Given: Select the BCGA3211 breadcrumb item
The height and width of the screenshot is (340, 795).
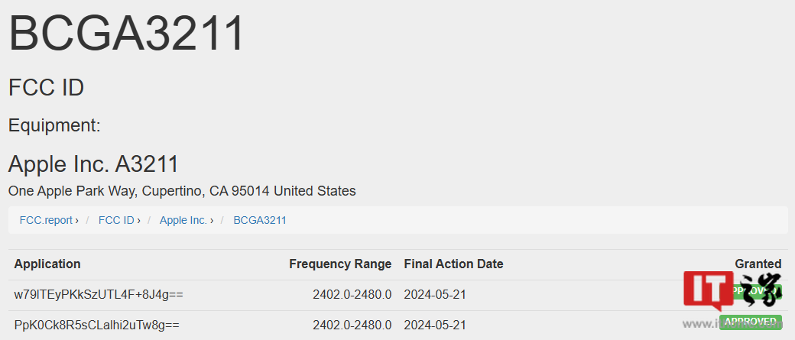Looking at the screenshot, I should [260, 220].
